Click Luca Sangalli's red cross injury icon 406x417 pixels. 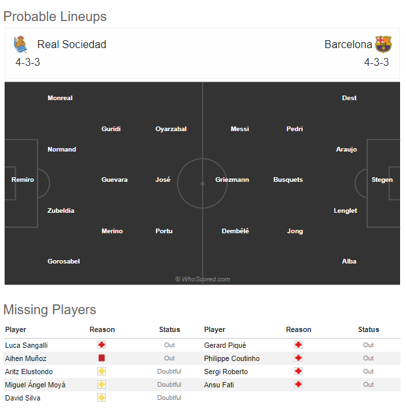tap(101, 345)
